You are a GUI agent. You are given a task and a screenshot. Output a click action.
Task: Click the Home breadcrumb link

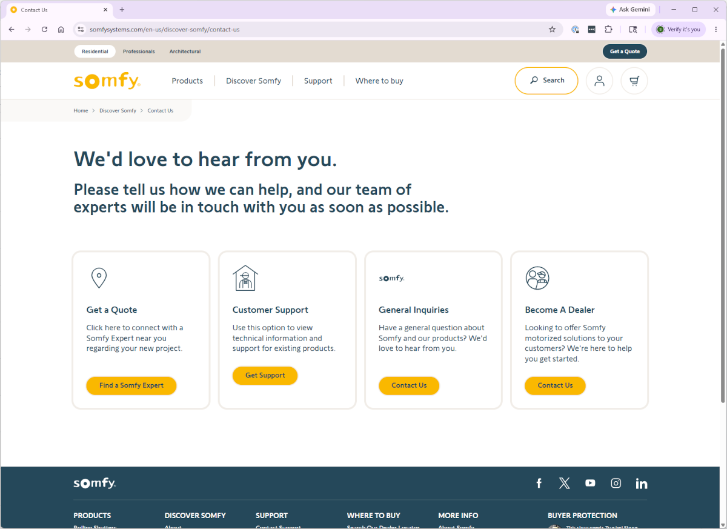coord(81,111)
